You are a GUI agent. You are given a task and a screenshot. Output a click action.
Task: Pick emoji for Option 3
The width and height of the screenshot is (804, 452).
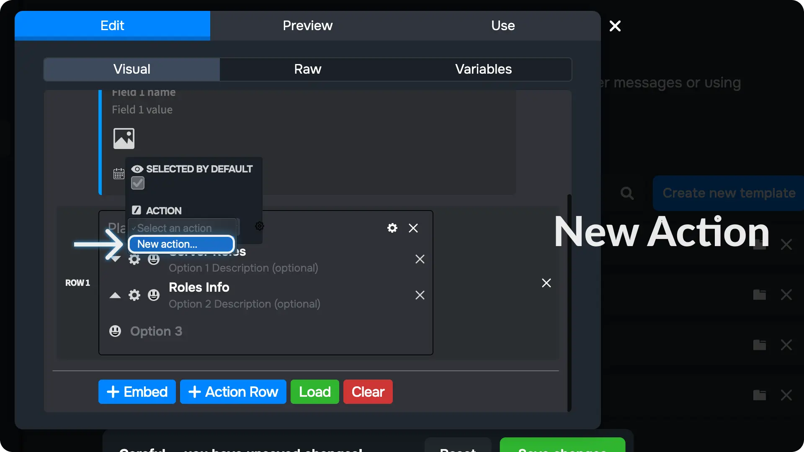[115, 331]
